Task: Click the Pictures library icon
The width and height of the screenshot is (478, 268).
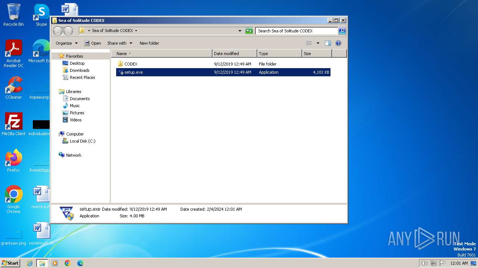Action: [65, 113]
